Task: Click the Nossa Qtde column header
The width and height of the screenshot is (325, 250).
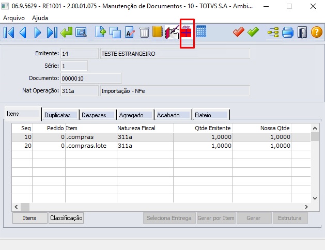Action: pos(261,128)
